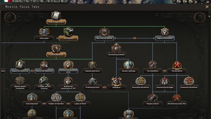Select the Soldaderas focus icon
The image size is (211, 119).
click(x=116, y=81)
